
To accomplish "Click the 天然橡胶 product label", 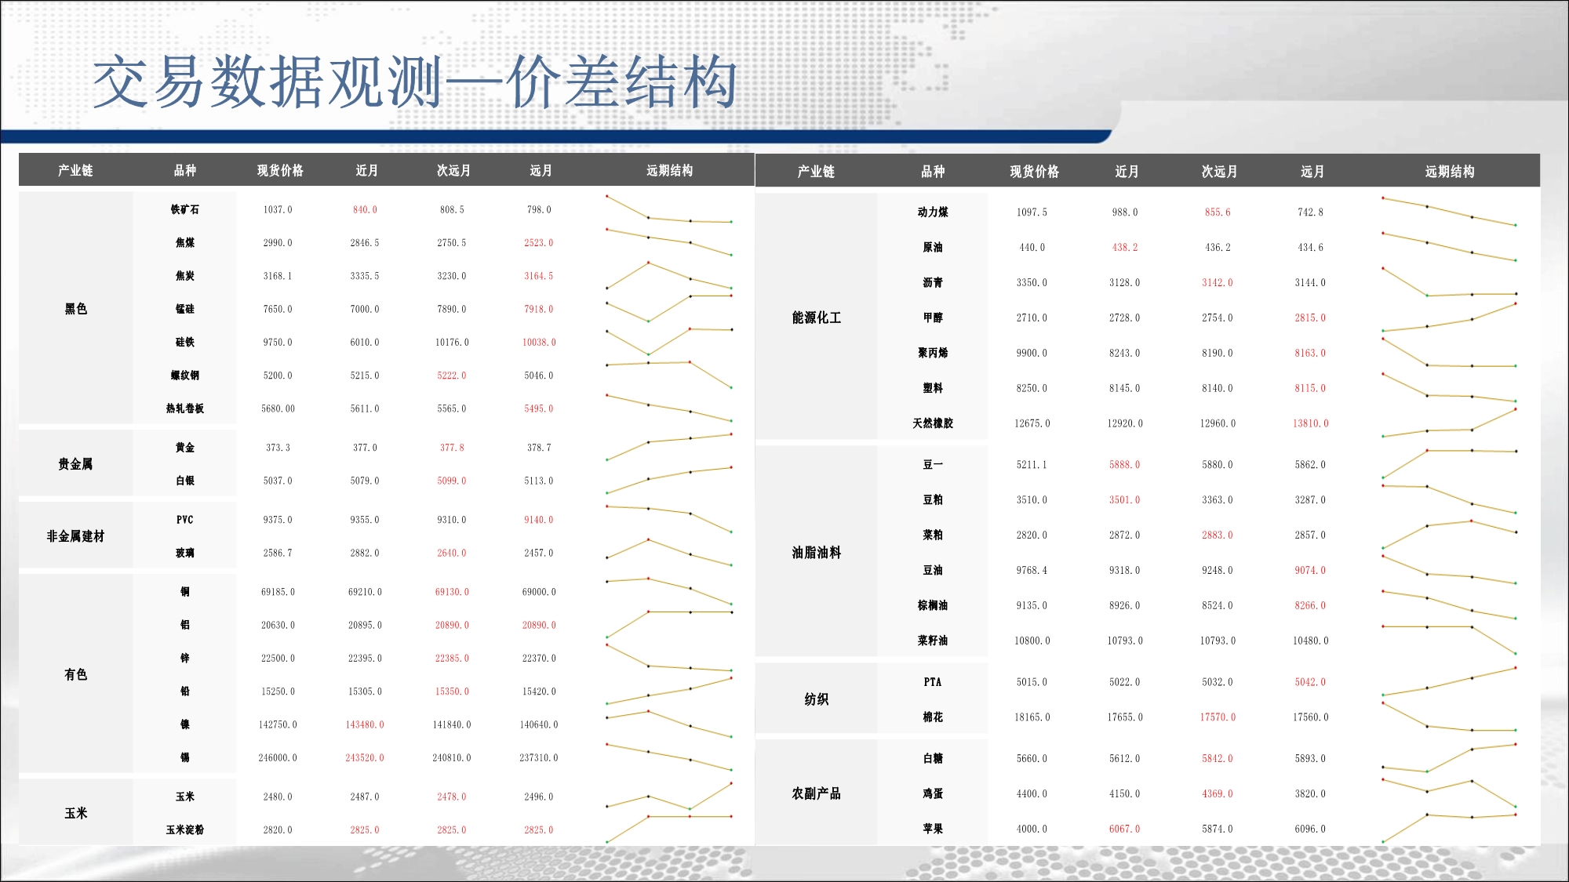I will click(x=933, y=423).
